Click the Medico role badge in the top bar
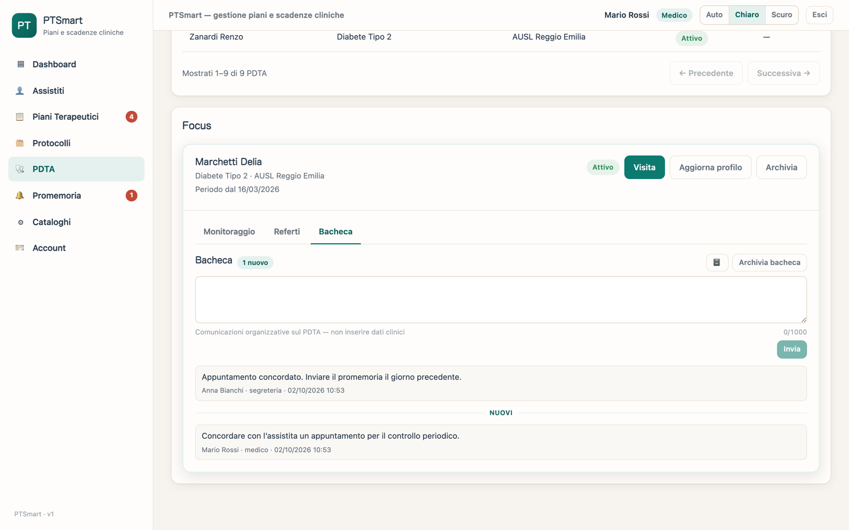The height and width of the screenshot is (530, 849). point(674,15)
